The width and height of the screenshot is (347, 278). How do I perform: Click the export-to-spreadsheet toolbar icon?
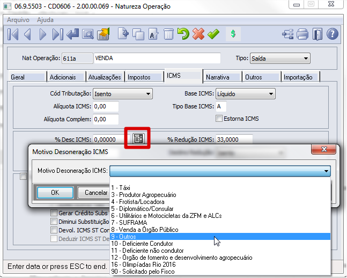point(104,34)
